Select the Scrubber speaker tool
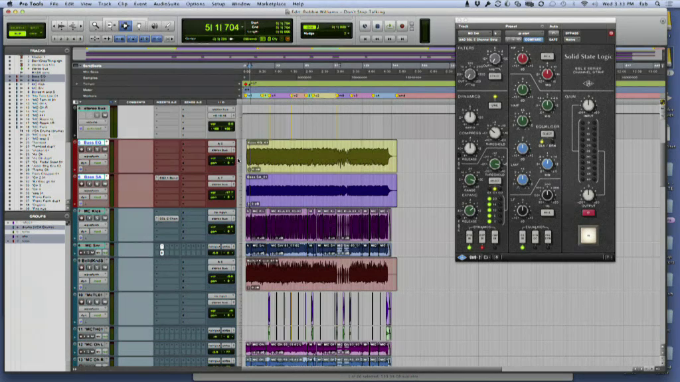 click(x=154, y=26)
